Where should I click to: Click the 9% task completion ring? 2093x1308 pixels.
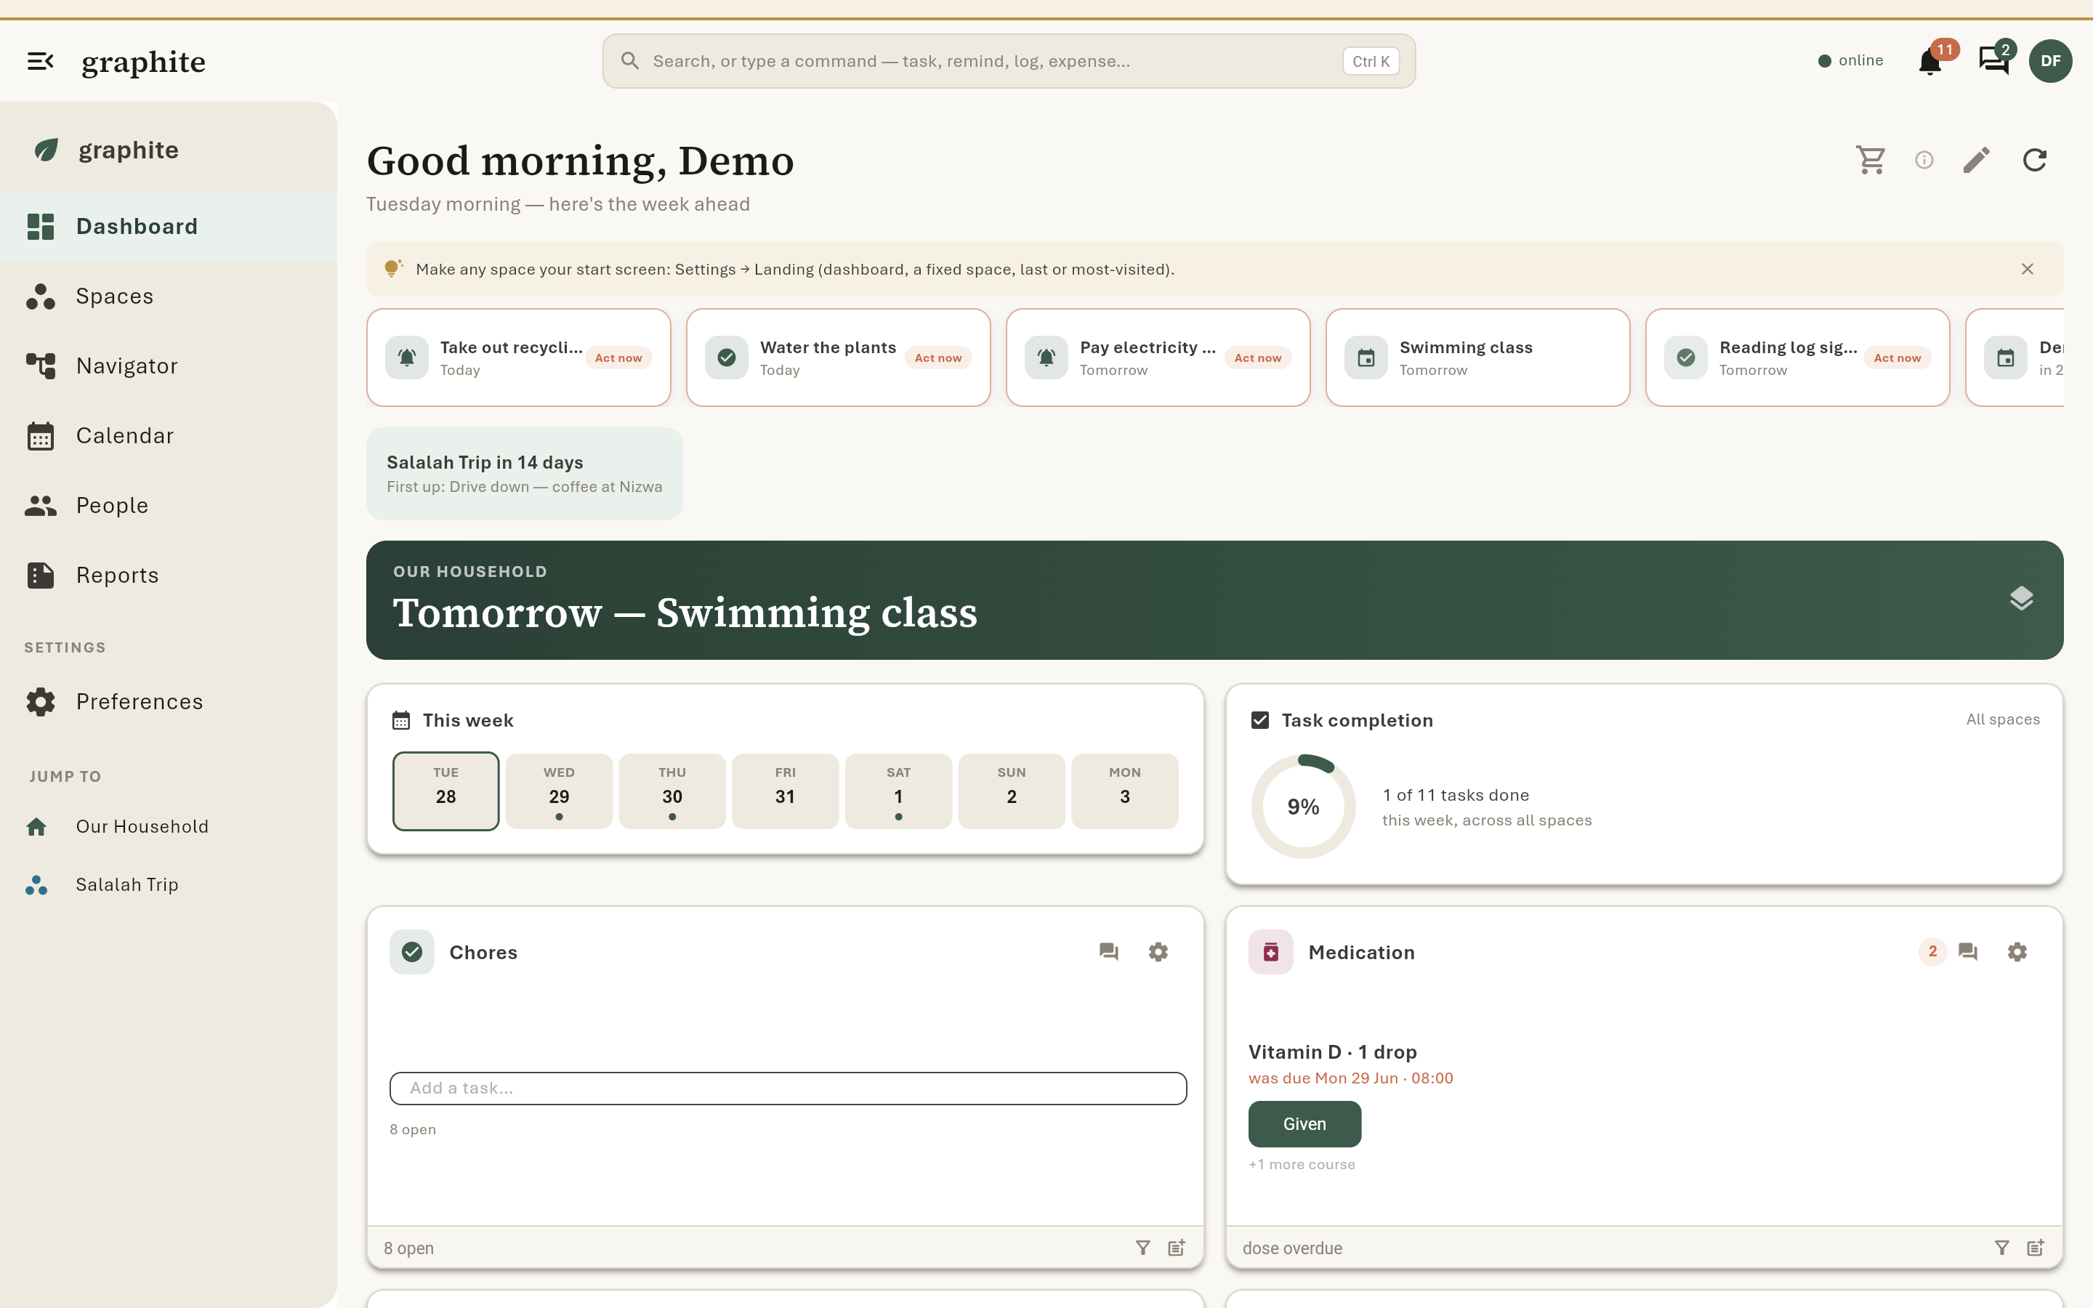1303,807
